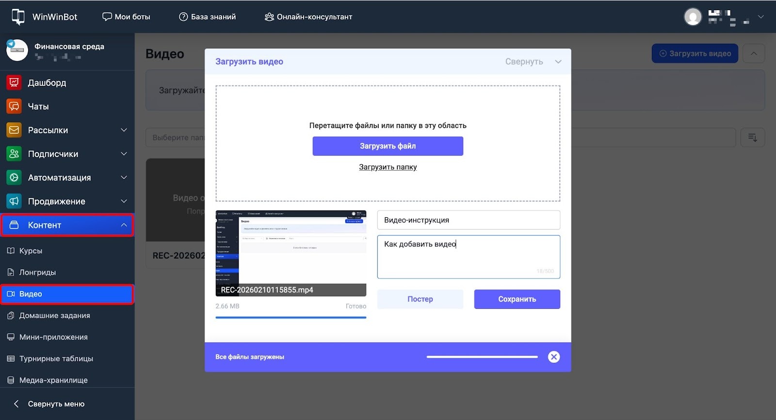The image size is (776, 420).
Task: Dismiss upload status bar with X icon
Action: click(x=553, y=357)
